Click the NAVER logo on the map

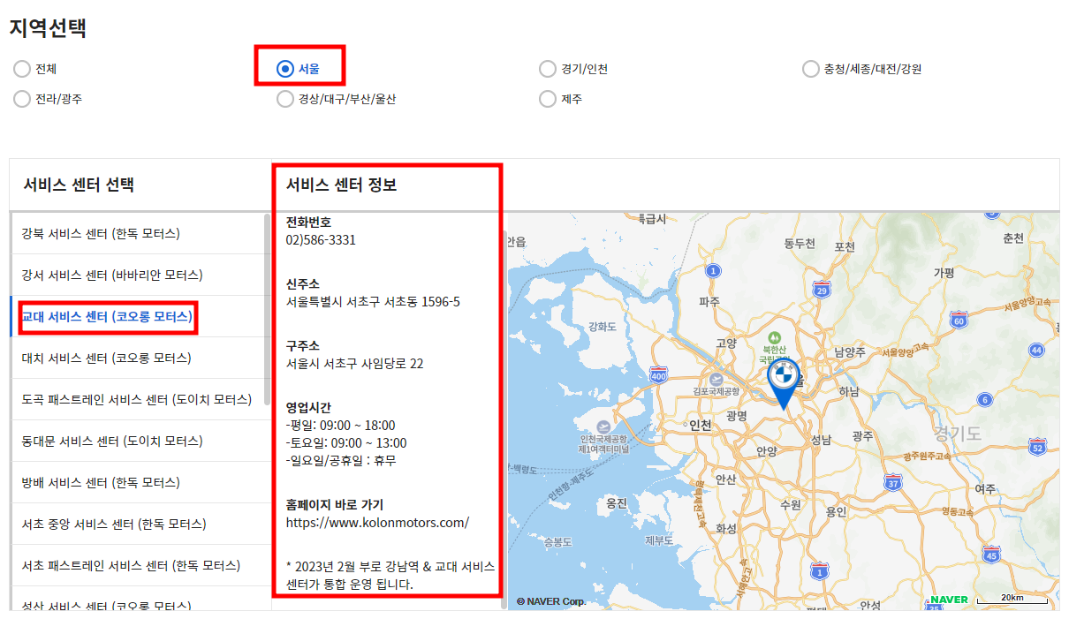(x=946, y=600)
